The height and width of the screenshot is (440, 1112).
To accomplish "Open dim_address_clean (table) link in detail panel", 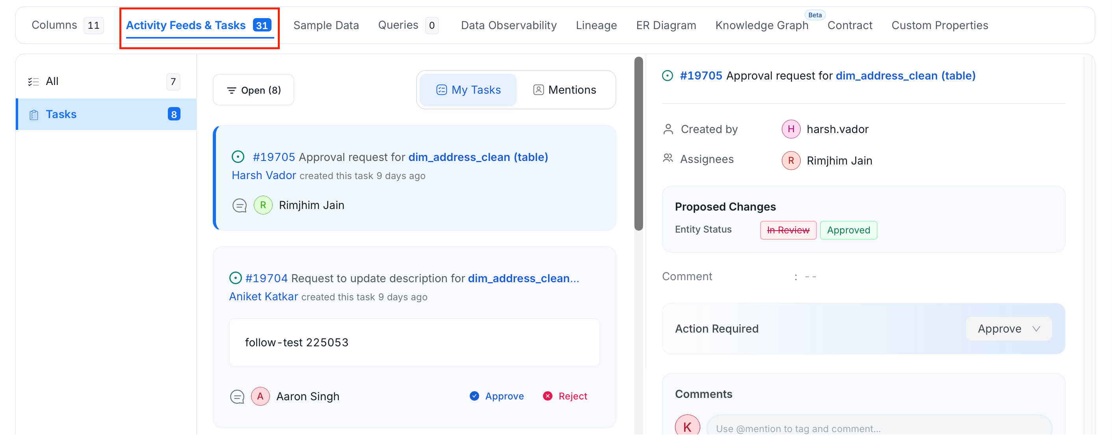I will pyautogui.click(x=905, y=76).
